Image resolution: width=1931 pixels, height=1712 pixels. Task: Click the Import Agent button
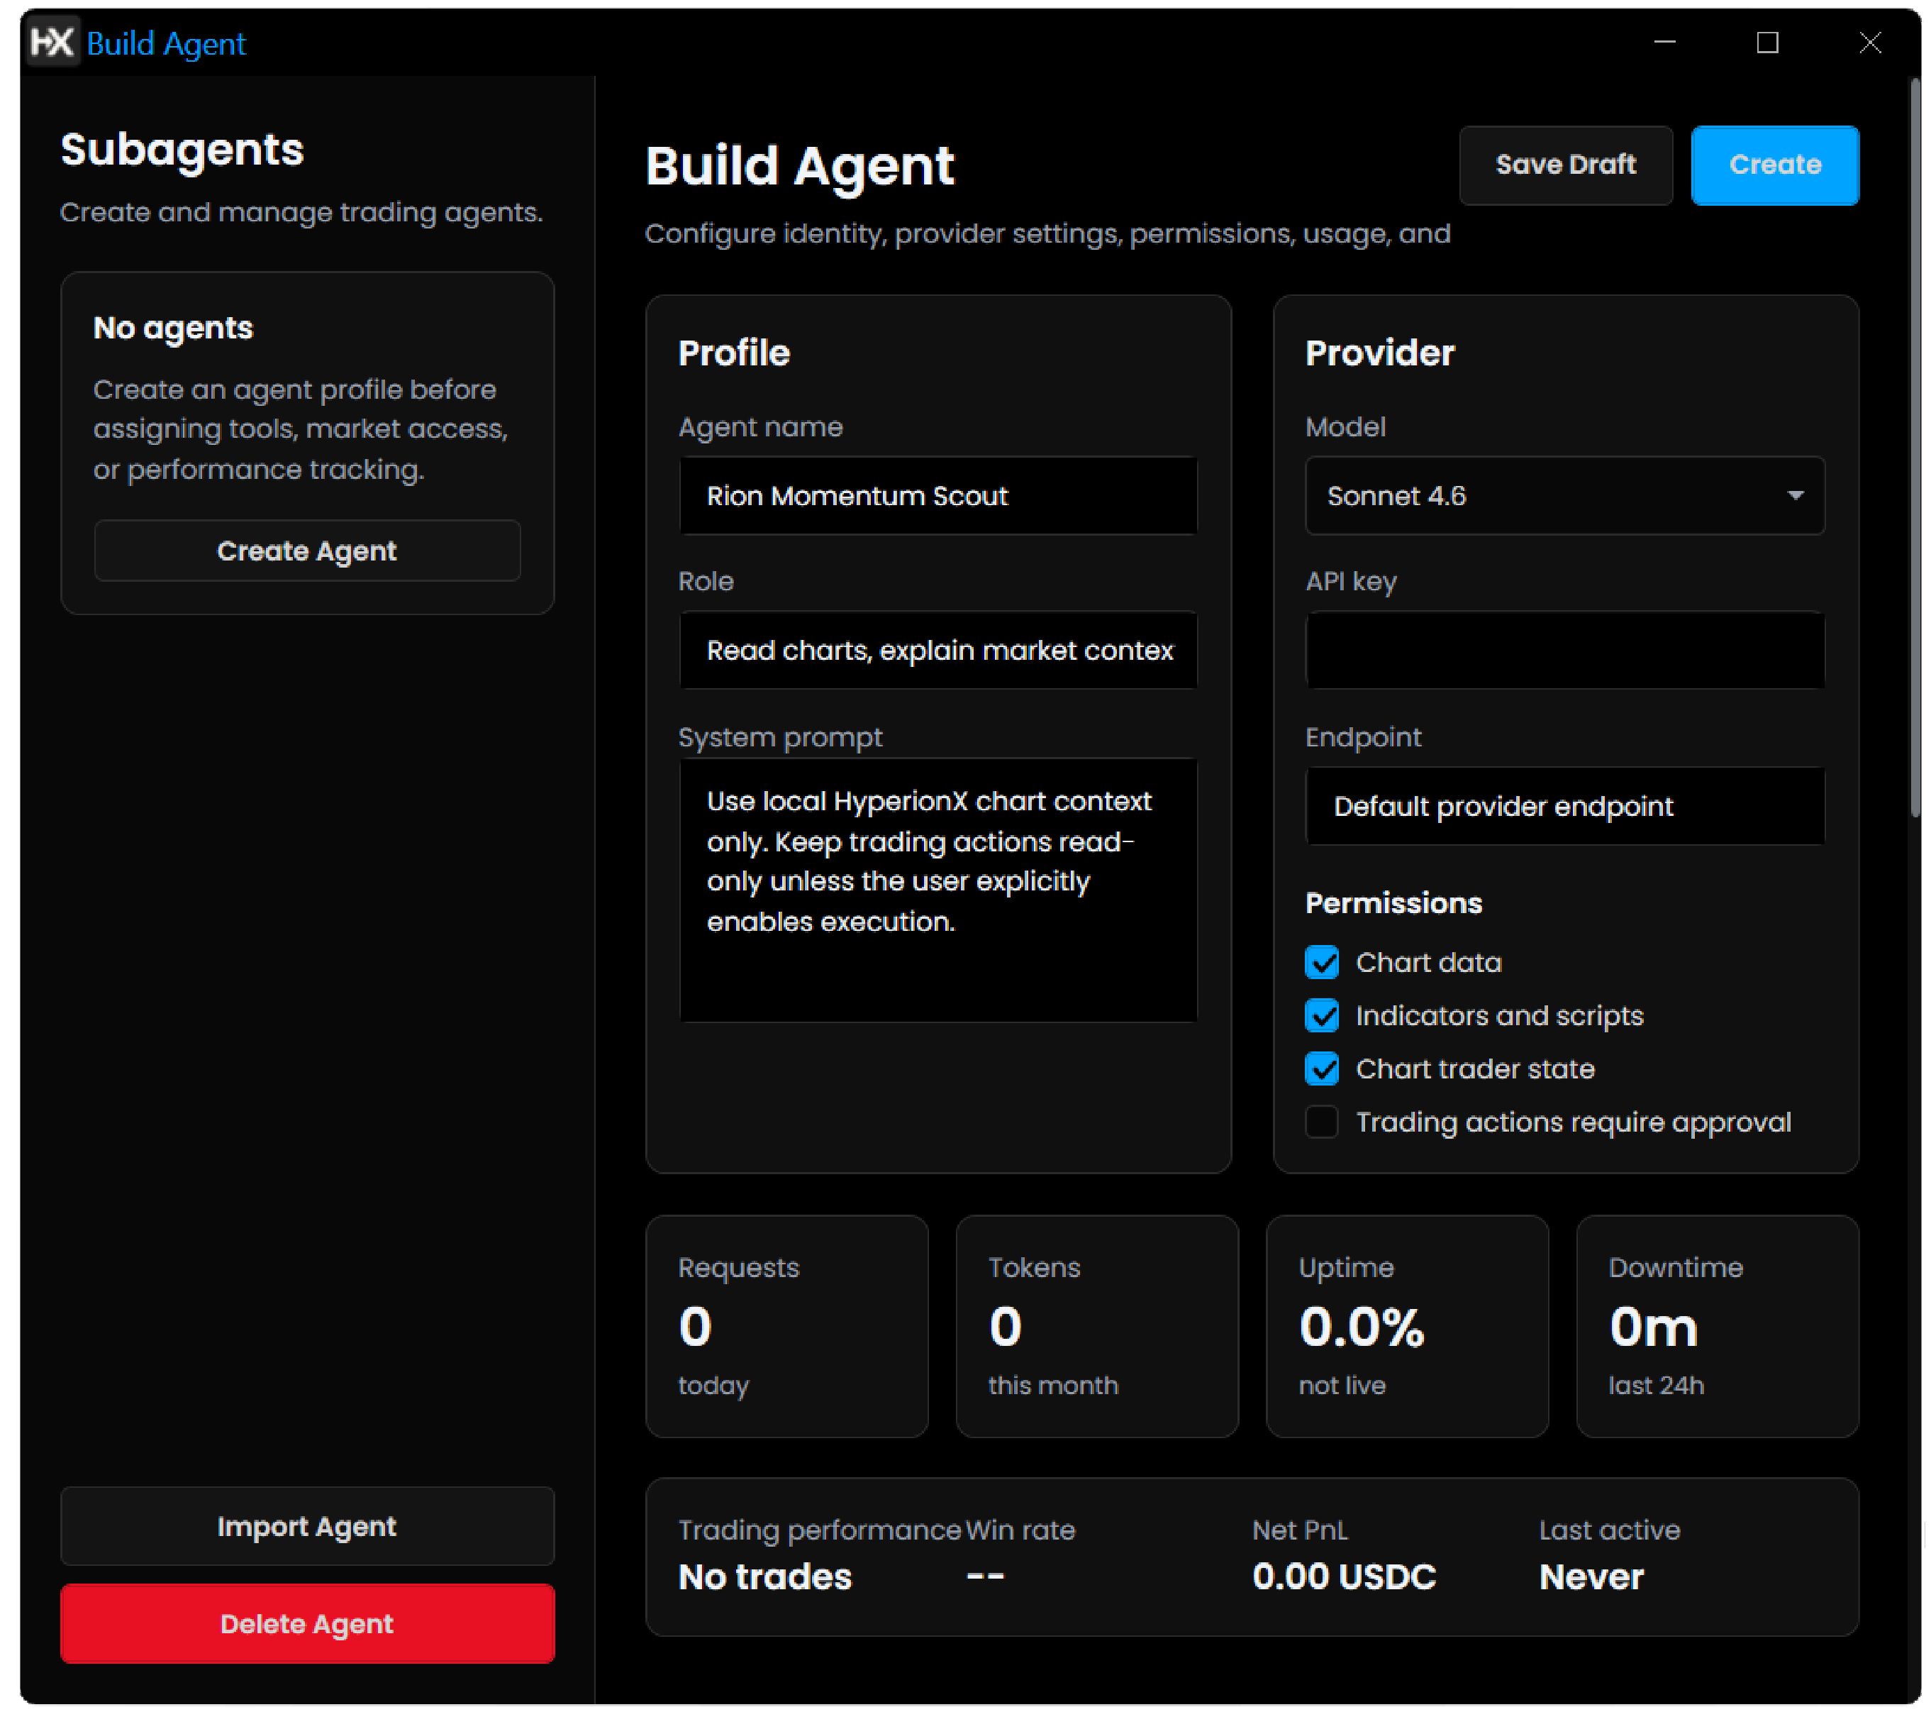307,1526
